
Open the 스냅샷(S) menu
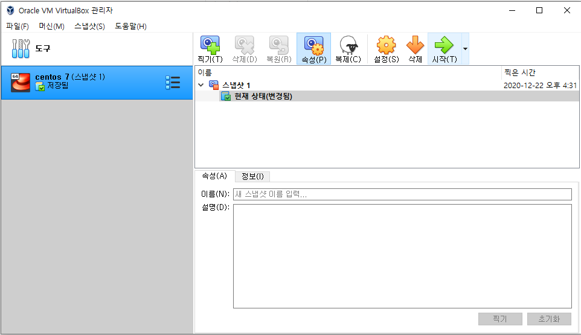(x=89, y=27)
